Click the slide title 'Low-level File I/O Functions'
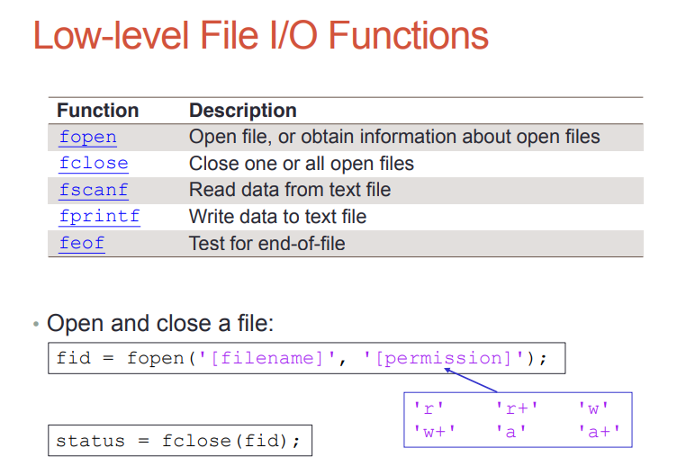This screenshot has height=457, width=686. point(261,35)
